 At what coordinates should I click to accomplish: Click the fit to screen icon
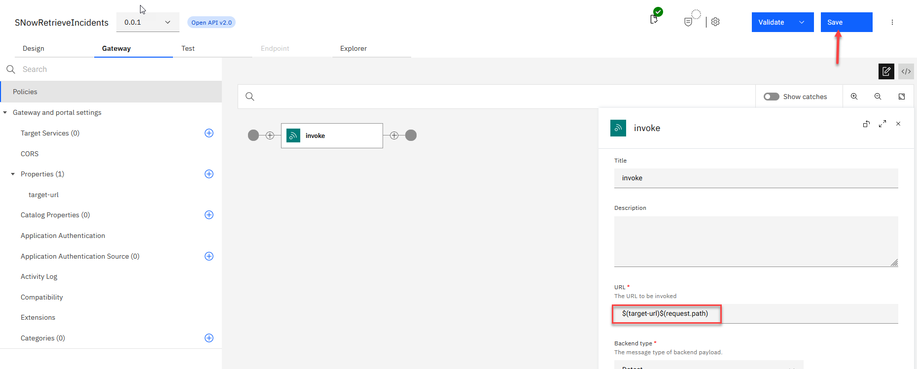click(901, 97)
